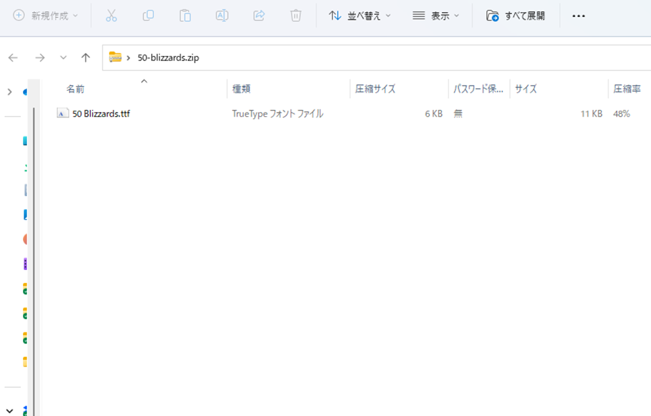Screen dimensions: 651x416
Task: Open the 表示 view menu
Action: 436,16
